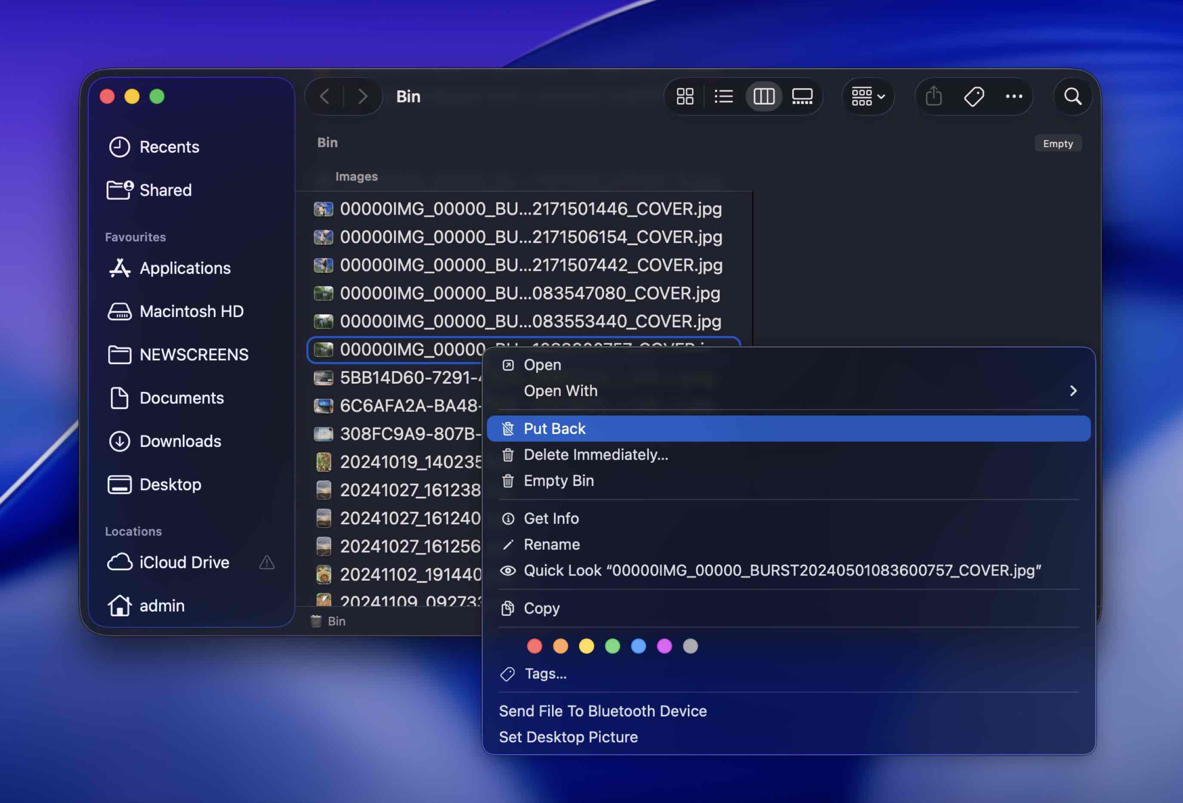Open the tag editor toolbar icon
Image resolution: width=1183 pixels, height=803 pixels.
(974, 96)
